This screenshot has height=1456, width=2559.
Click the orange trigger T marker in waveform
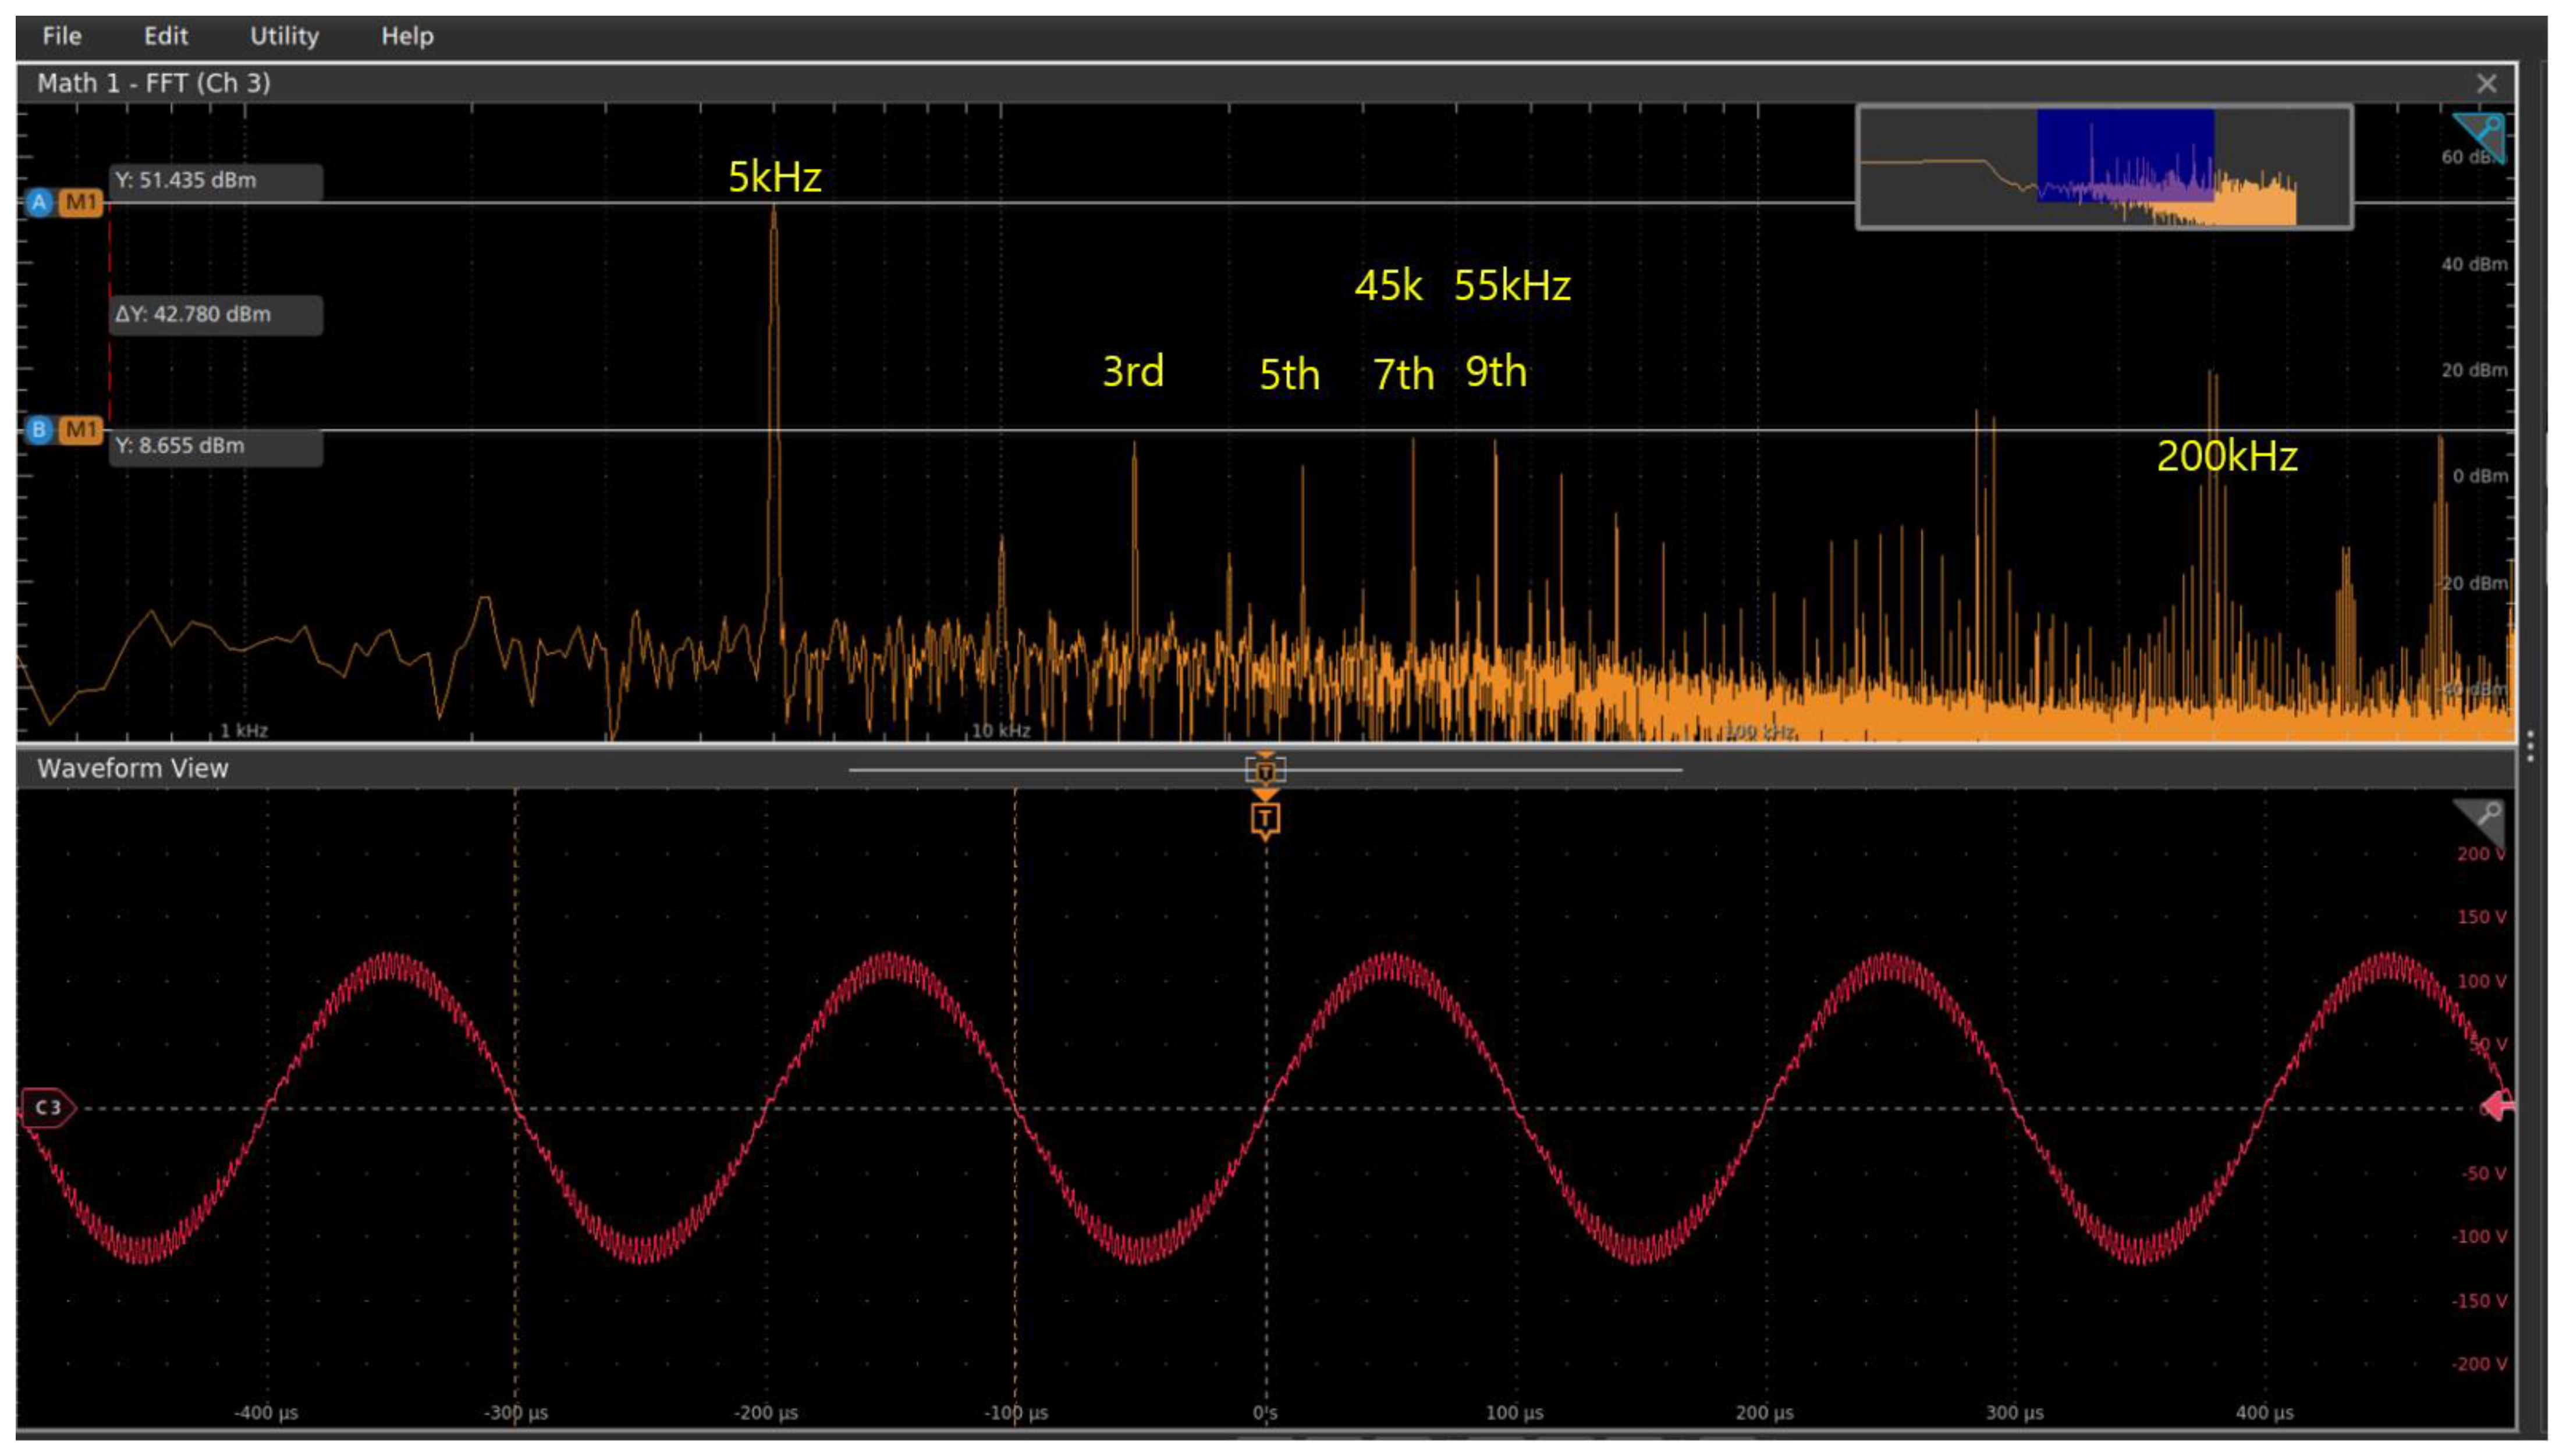pos(1265,819)
